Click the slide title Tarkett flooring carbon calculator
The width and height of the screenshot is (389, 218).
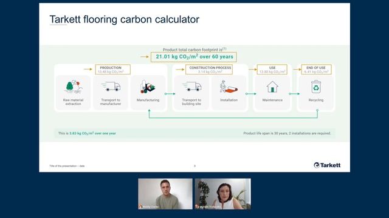tap(124, 19)
